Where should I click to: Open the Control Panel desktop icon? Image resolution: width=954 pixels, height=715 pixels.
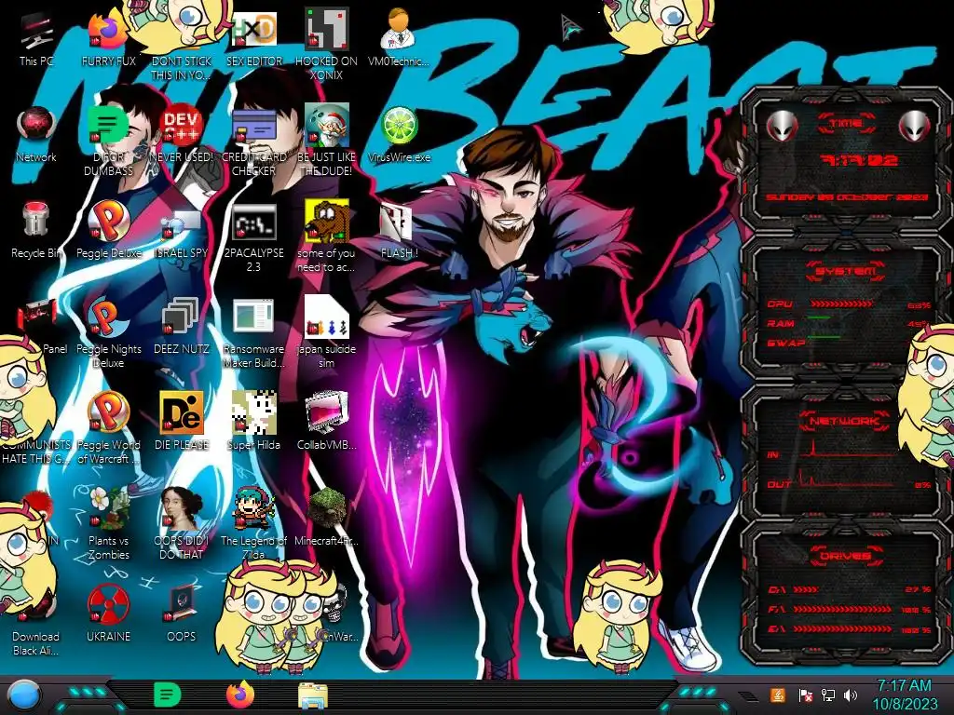click(x=37, y=317)
